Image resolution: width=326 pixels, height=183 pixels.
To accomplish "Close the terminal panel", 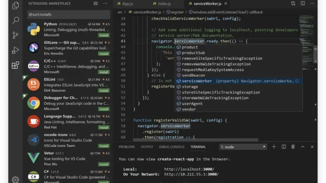I will (x=312, y=147).
